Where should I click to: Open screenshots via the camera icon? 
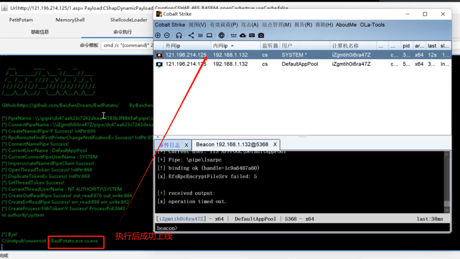pyautogui.click(x=261, y=35)
